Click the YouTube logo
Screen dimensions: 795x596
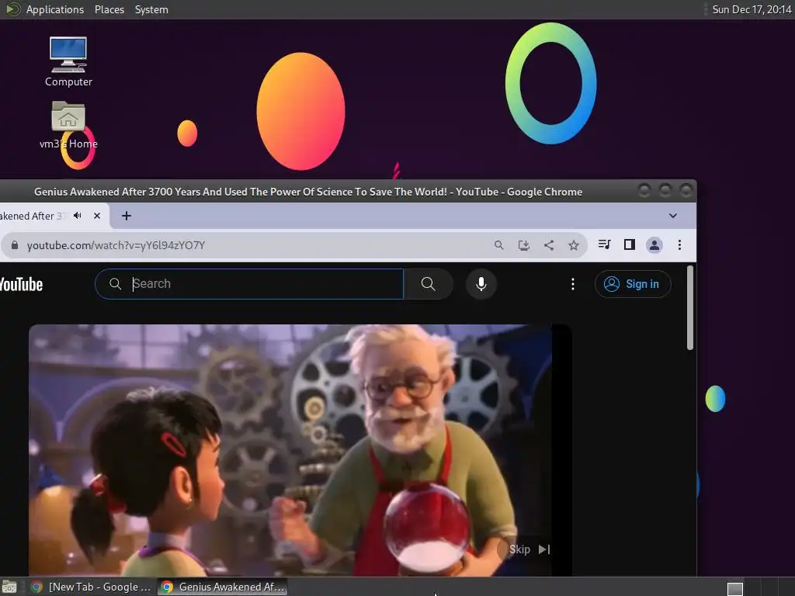[21, 284]
